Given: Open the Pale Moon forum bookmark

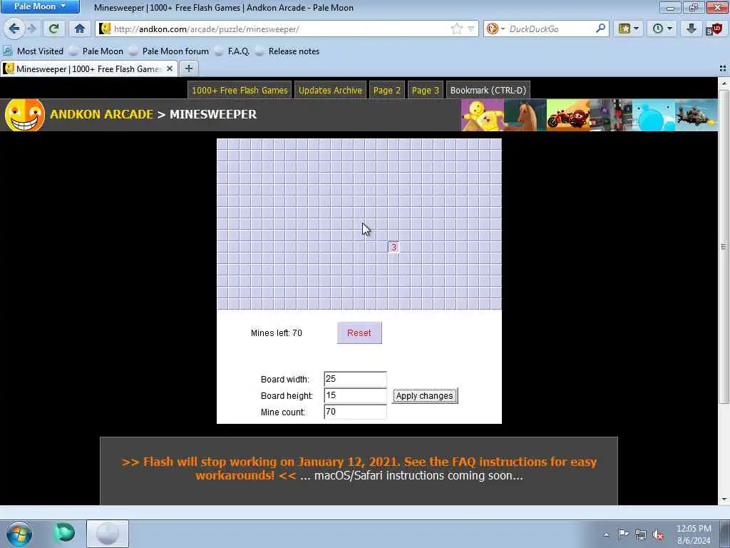Looking at the screenshot, I should [169, 51].
